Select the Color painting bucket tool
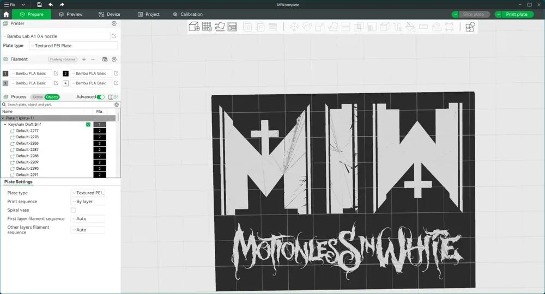 pos(410,27)
